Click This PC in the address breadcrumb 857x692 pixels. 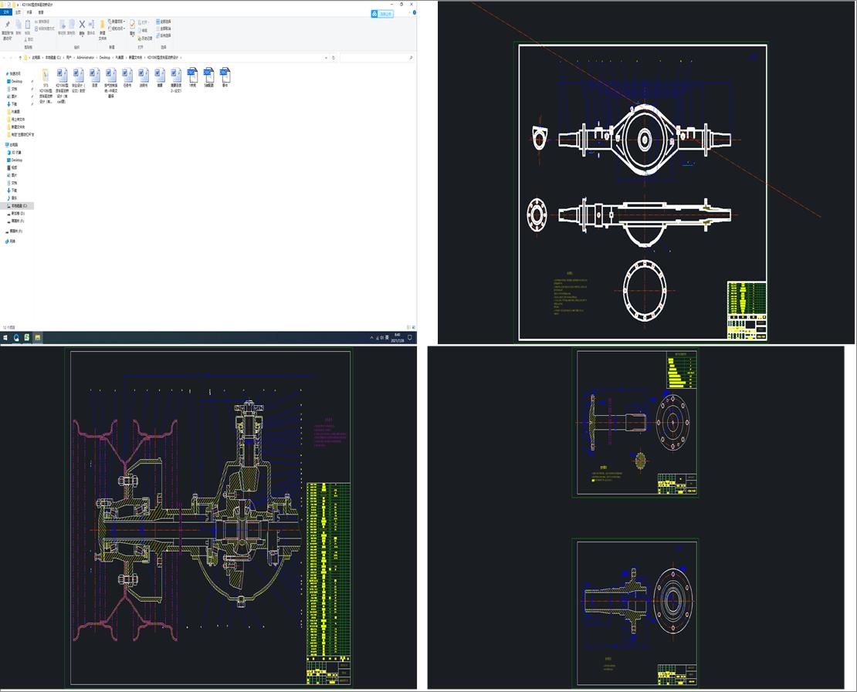coord(36,57)
